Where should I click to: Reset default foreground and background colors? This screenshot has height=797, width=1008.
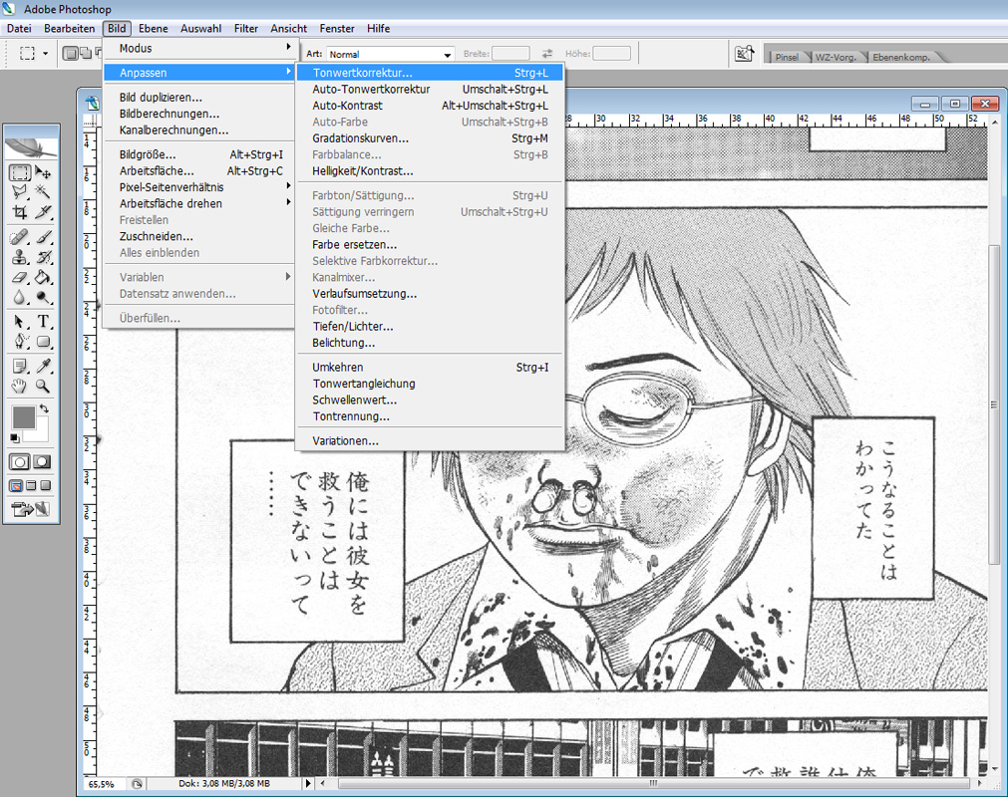[x=15, y=438]
